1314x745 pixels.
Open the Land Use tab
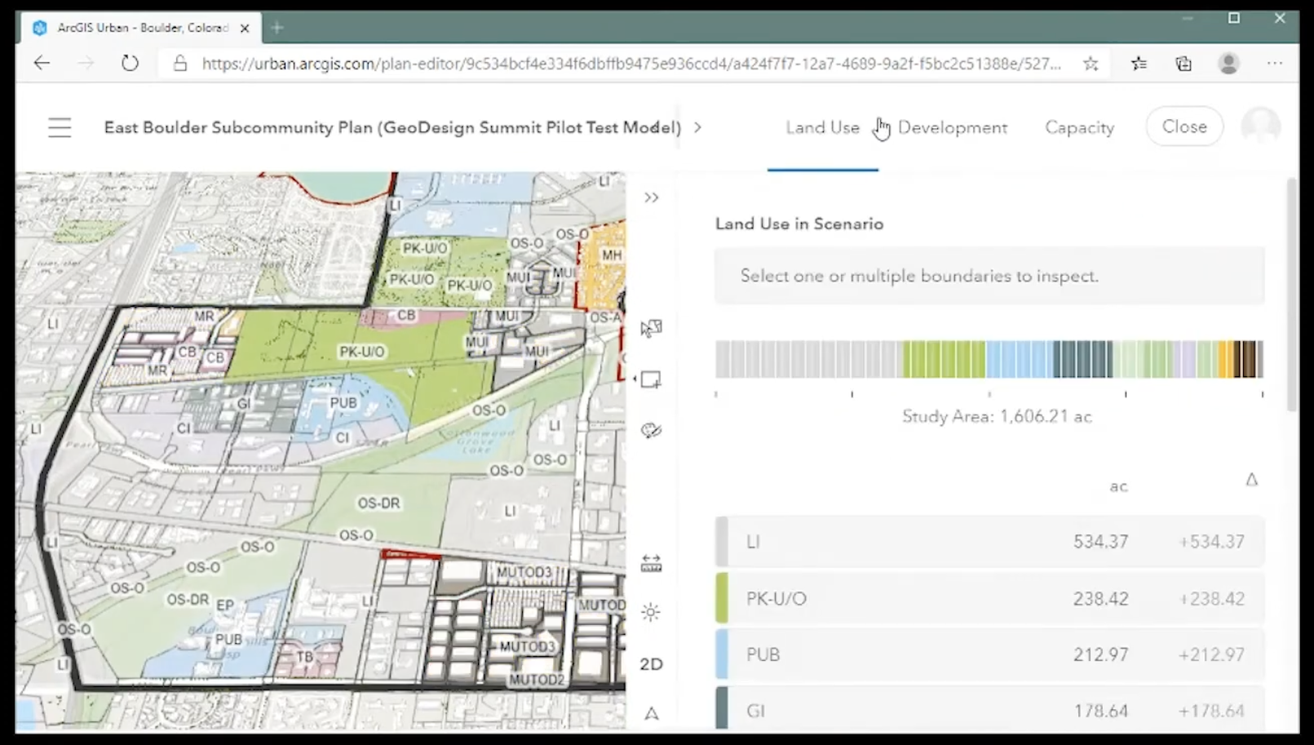822,127
